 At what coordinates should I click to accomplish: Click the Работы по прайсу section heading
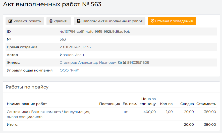point(27,87)
